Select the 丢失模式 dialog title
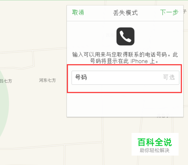This screenshot has width=188, height=165. pos(125,13)
